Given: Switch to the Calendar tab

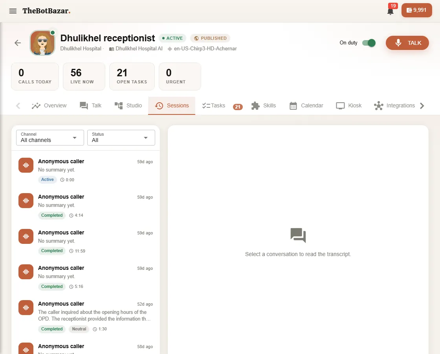Looking at the screenshot, I should coord(306,106).
